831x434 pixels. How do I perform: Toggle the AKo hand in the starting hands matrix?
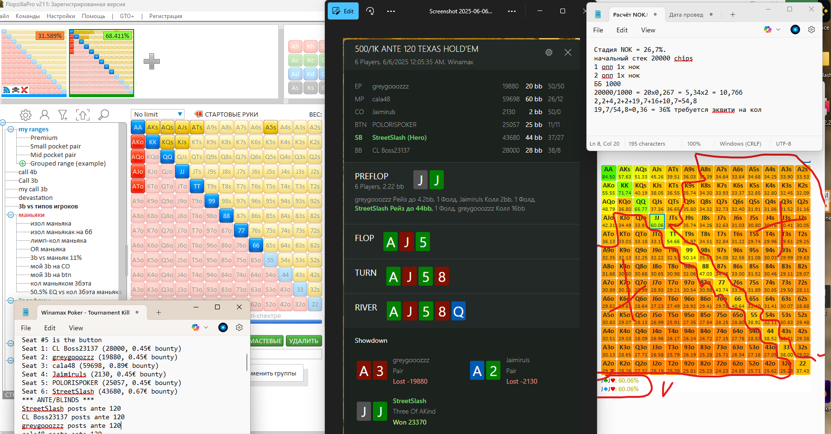point(138,142)
